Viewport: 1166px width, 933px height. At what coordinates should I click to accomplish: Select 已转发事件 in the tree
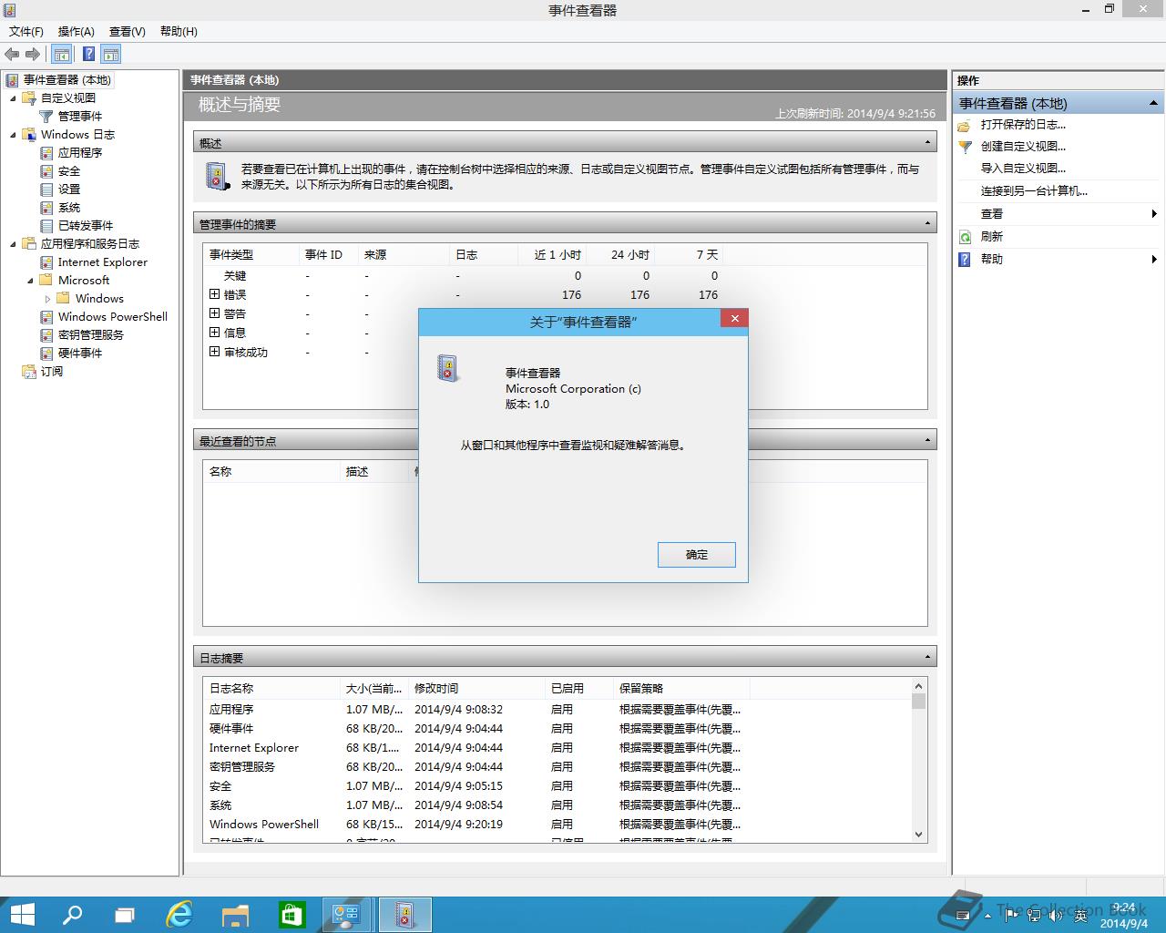point(86,225)
